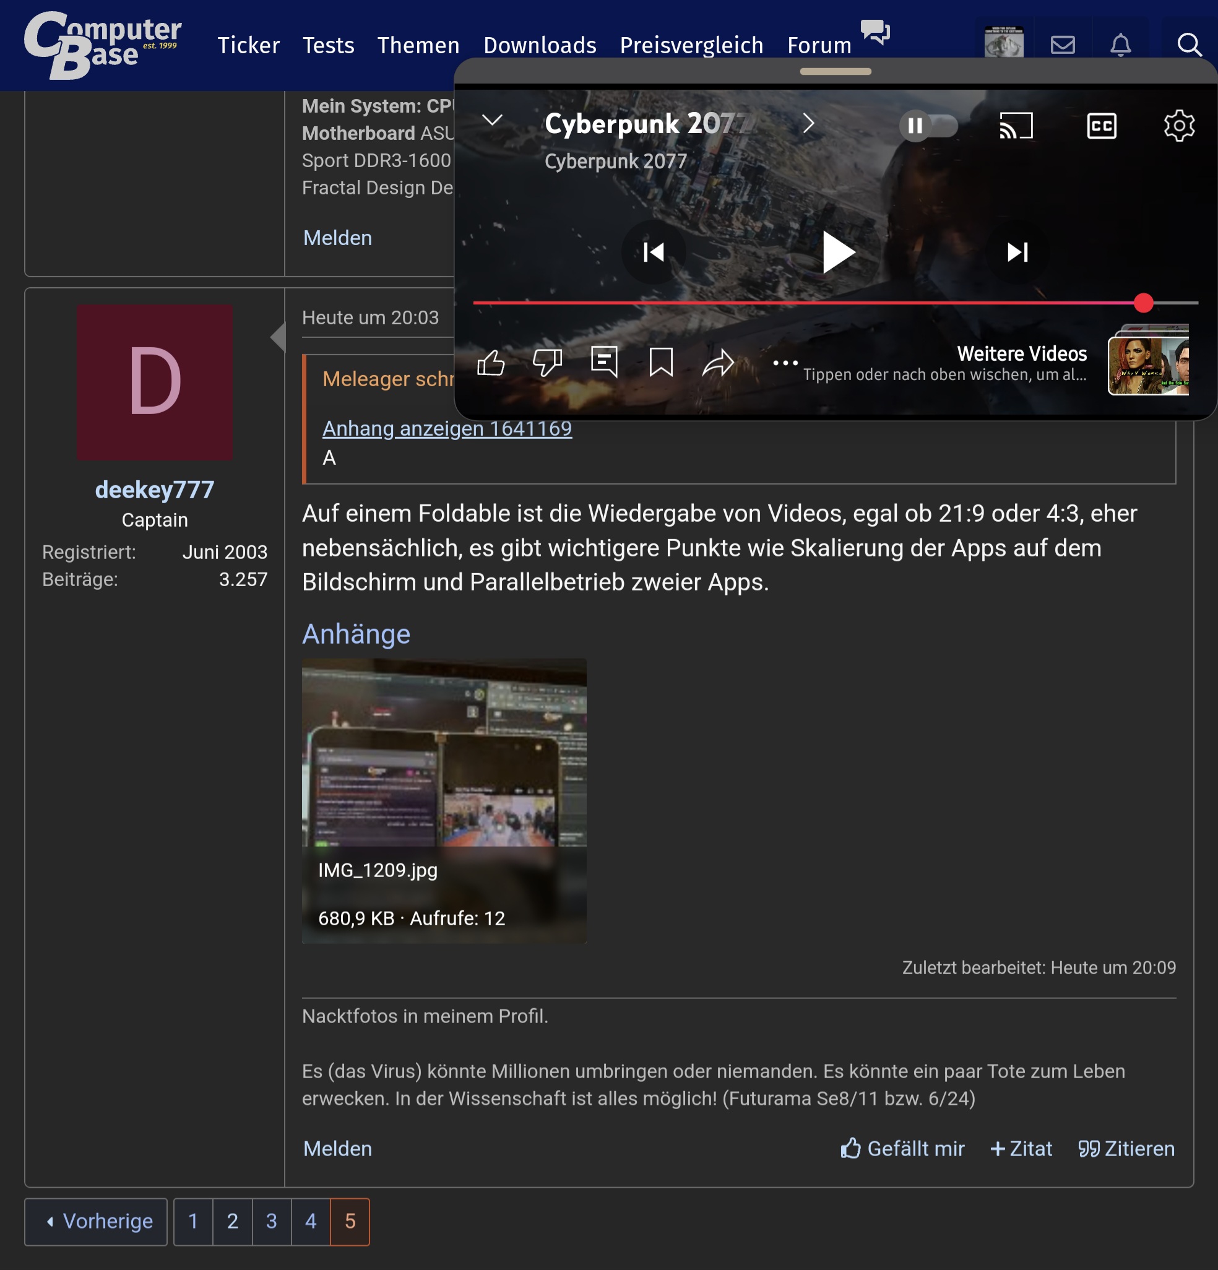Open Preisvergleich in navigation bar
This screenshot has width=1218, height=1270.
(x=691, y=45)
